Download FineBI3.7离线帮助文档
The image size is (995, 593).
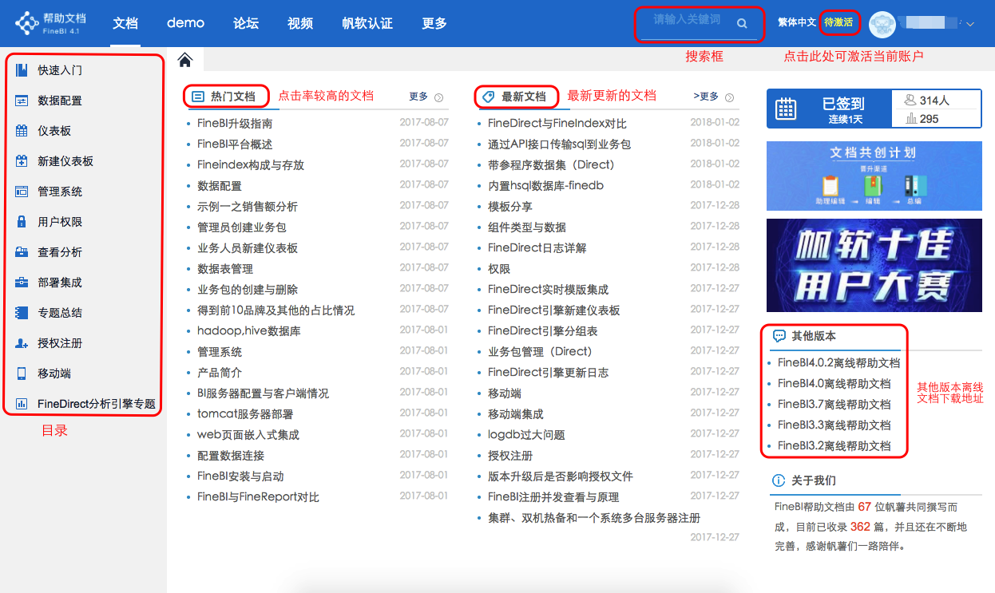(x=834, y=405)
